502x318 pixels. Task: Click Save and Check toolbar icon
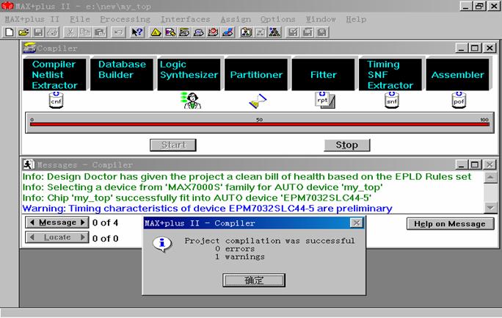[x=293, y=32]
